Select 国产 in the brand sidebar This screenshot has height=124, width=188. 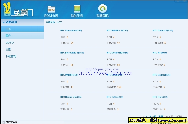(x=22, y=35)
